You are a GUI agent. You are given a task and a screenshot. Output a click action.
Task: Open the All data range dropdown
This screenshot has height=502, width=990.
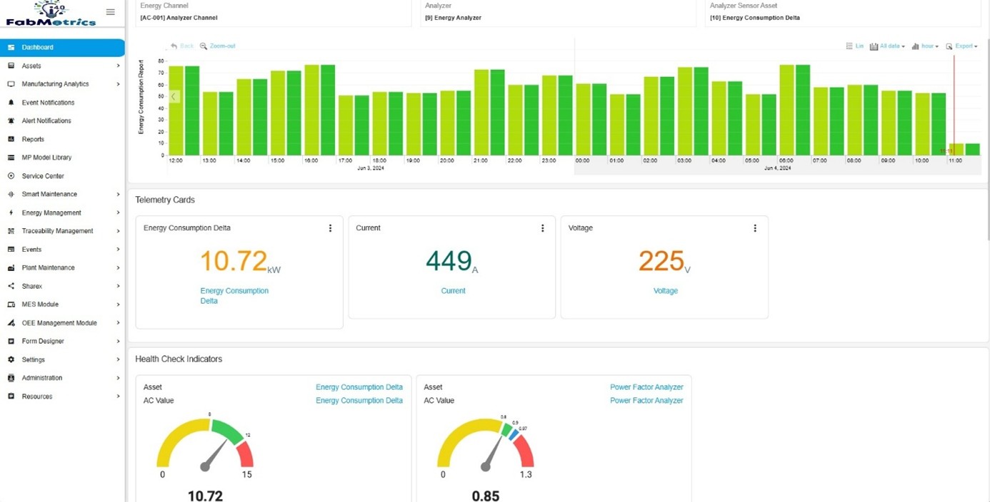click(x=887, y=46)
